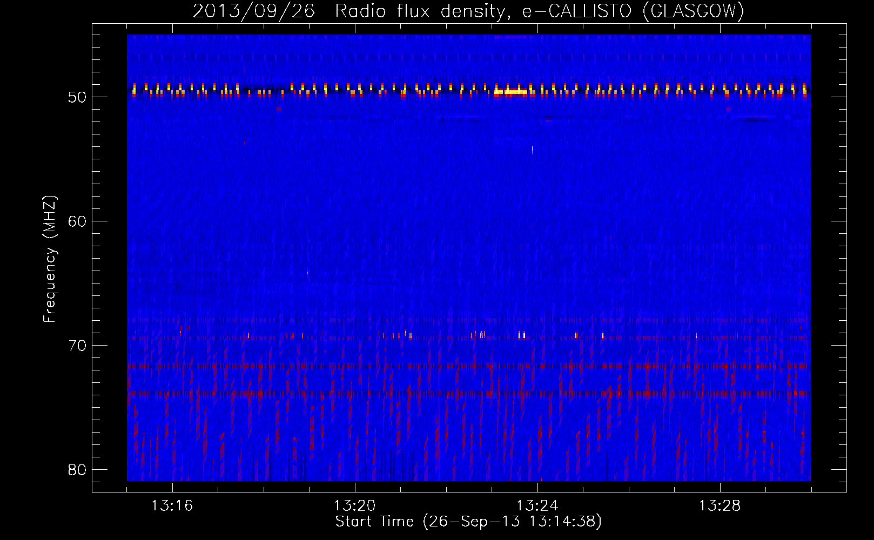Click the 13:24 time tick label
The height and width of the screenshot is (540, 874).
coord(537,506)
